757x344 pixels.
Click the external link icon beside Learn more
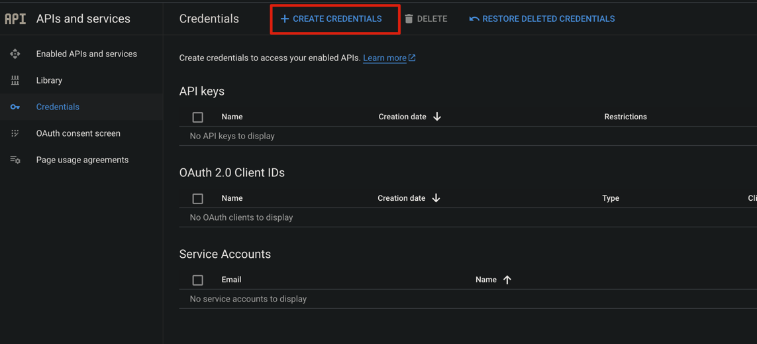412,58
